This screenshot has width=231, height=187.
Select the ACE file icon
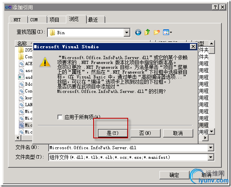21,64
